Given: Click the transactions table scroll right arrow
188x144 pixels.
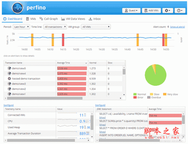Looking at the screenshot, I should 121,98.
